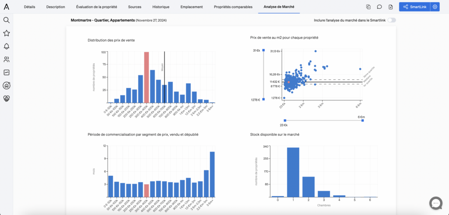The height and width of the screenshot is (215, 449).
Task: Click the red highlighted scatter plot point
Action: (289, 82)
